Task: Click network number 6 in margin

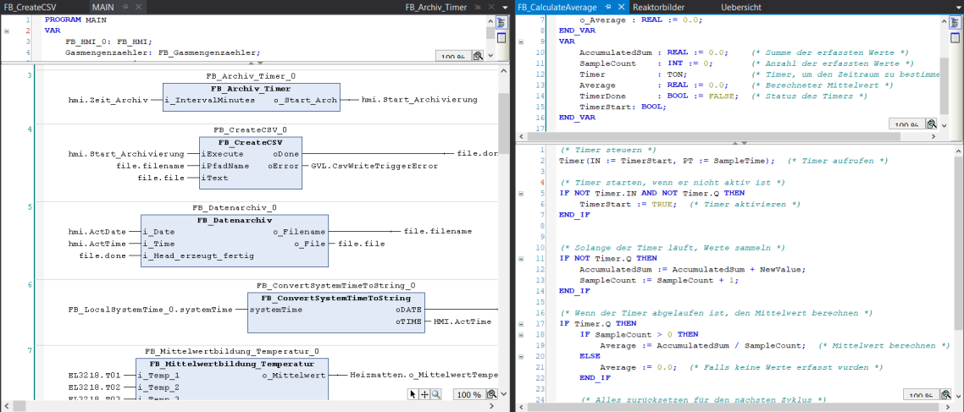Action: pyautogui.click(x=29, y=285)
